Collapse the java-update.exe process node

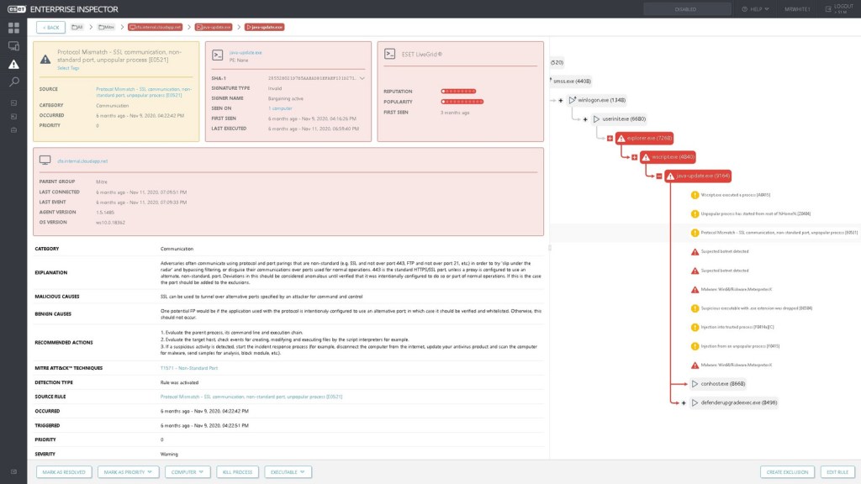[658, 176]
